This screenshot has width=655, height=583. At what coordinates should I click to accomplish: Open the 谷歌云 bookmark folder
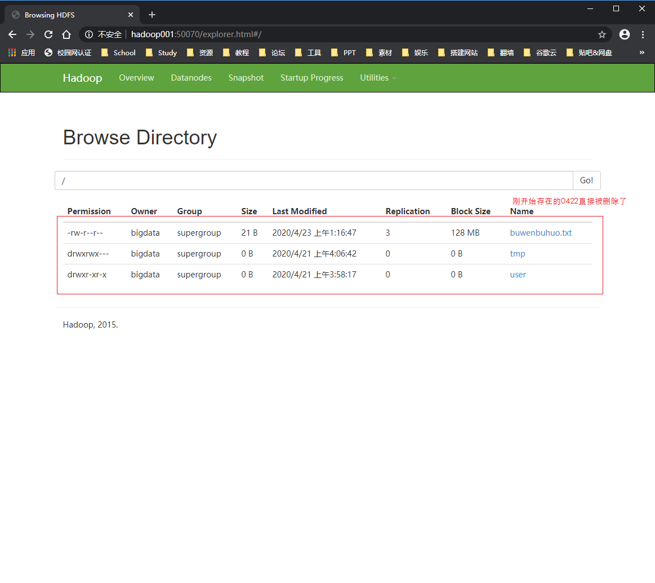coord(540,52)
